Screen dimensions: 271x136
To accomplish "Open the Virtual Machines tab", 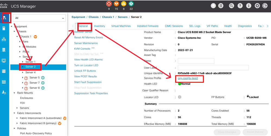I will click(x=121, y=26).
